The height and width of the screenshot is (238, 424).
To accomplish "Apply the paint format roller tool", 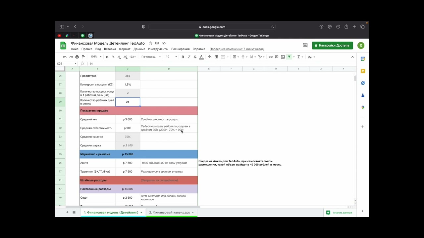I will tap(83, 57).
